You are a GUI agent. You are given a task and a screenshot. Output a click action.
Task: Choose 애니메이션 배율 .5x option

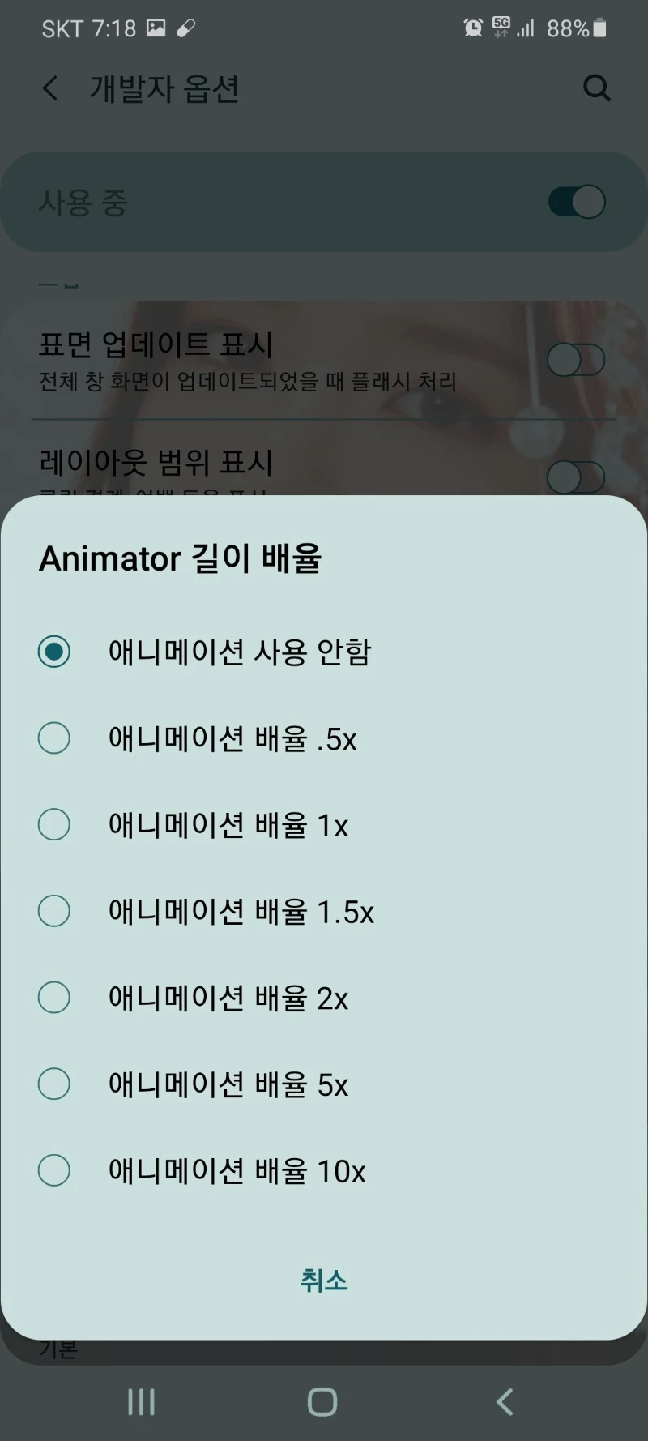tap(54, 738)
